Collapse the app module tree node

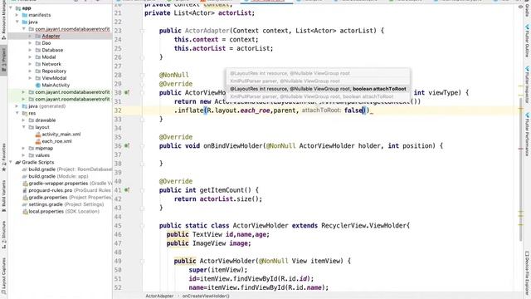click(x=11, y=7)
